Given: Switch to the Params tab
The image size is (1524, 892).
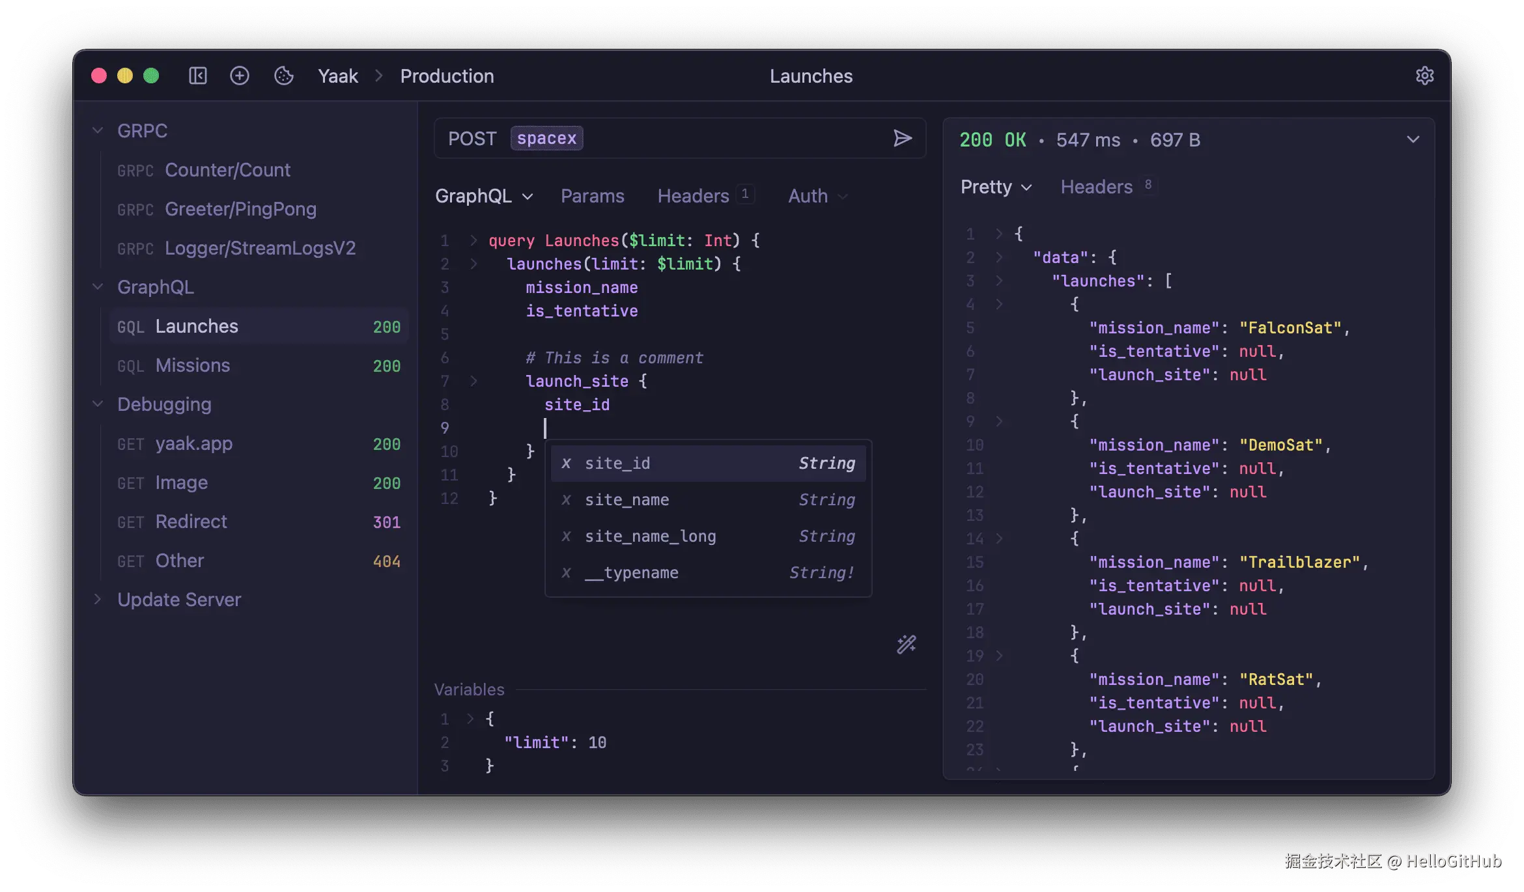Looking at the screenshot, I should [x=592, y=196].
